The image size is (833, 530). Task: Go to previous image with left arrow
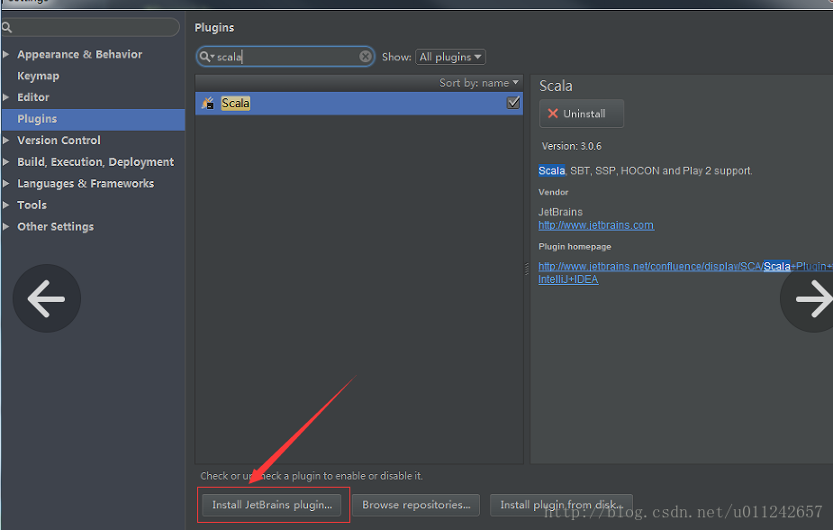47,298
